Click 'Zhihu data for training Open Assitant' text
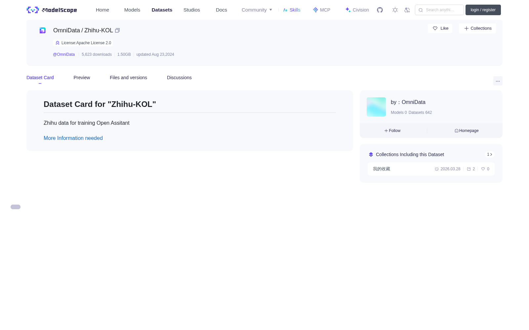The image size is (529, 330). [x=87, y=123]
